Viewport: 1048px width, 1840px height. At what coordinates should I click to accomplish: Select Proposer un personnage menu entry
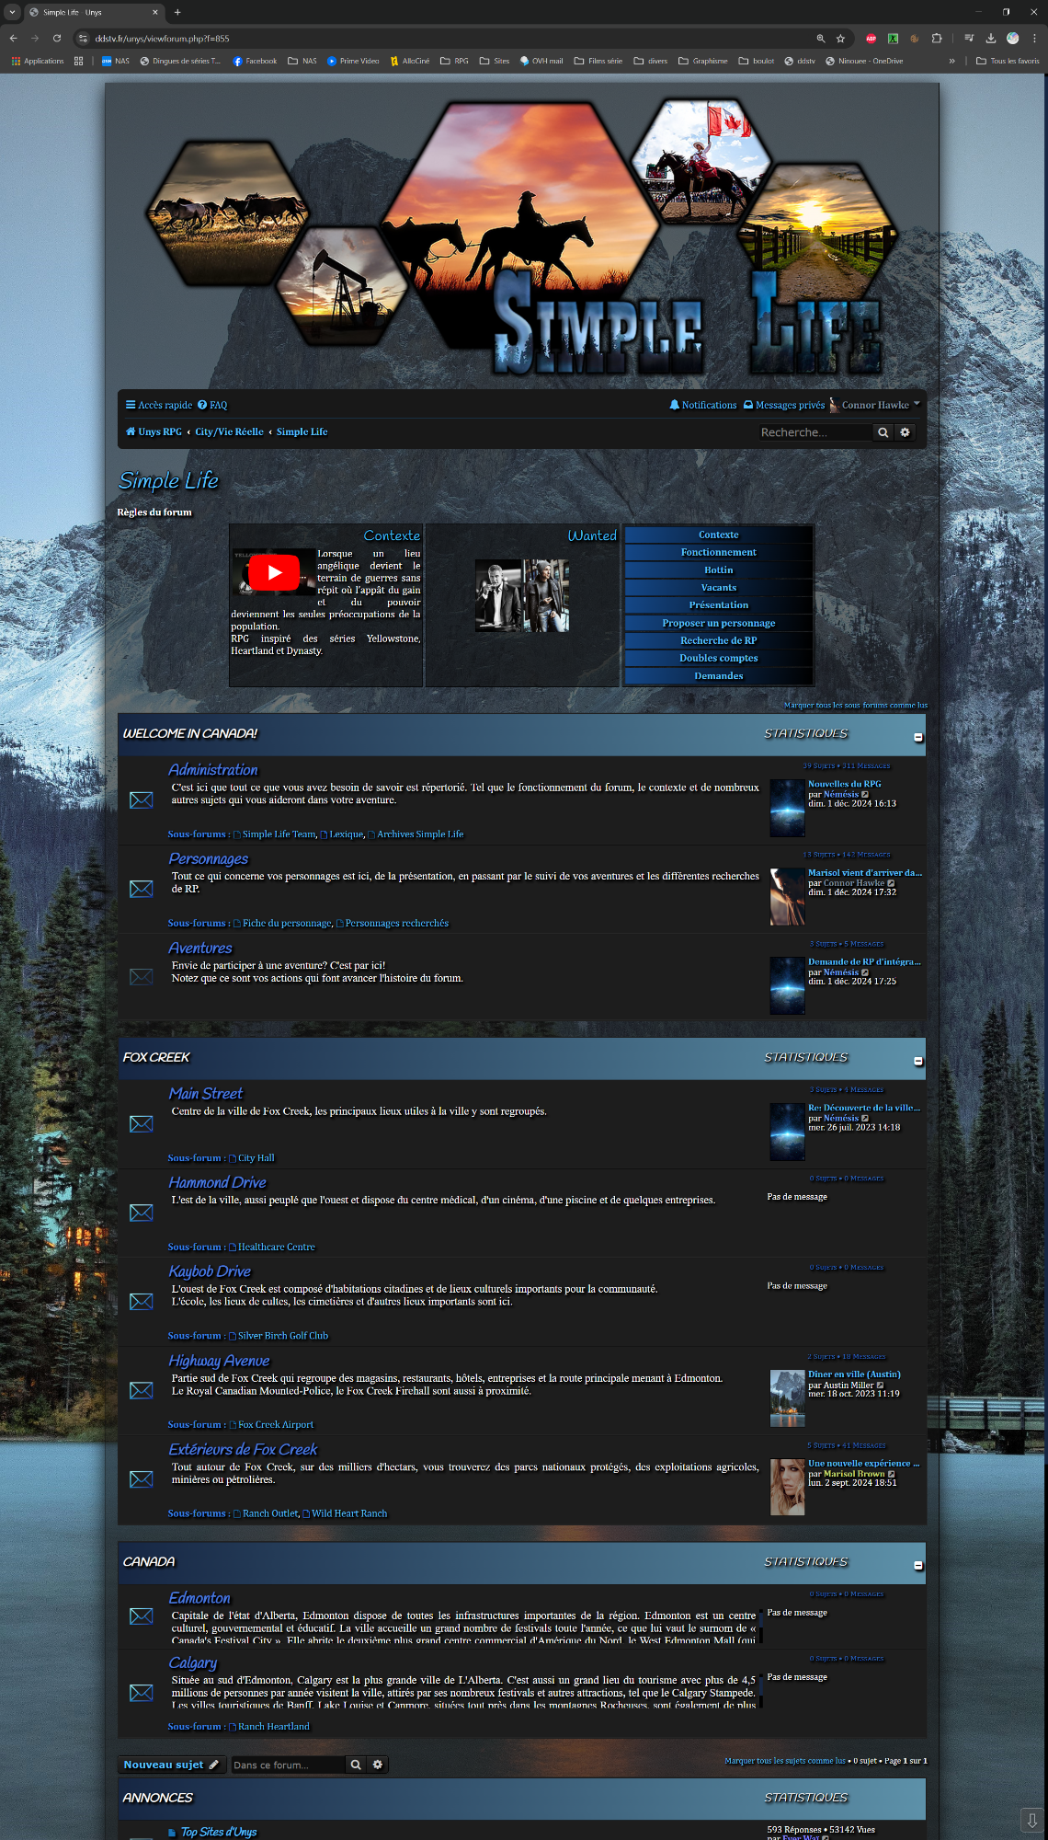point(718,623)
